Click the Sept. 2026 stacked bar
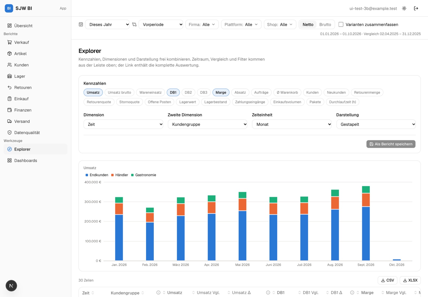The width and height of the screenshot is (428, 297). point(366,223)
